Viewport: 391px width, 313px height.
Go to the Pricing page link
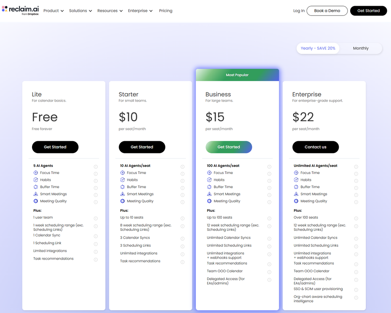[x=166, y=11]
